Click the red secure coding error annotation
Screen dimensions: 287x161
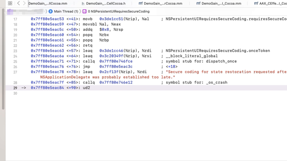tap(108, 77)
